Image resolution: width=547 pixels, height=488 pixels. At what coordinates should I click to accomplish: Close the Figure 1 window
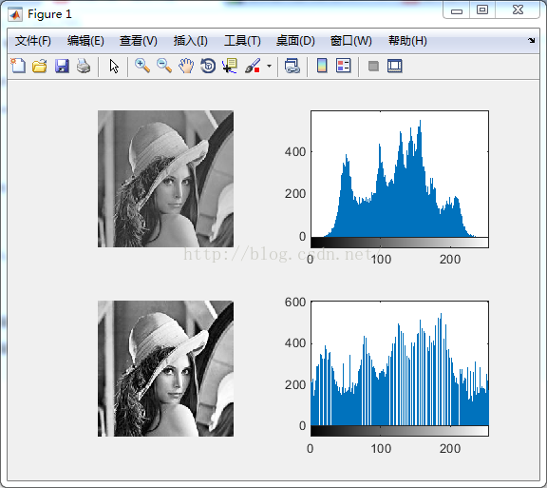coord(518,10)
